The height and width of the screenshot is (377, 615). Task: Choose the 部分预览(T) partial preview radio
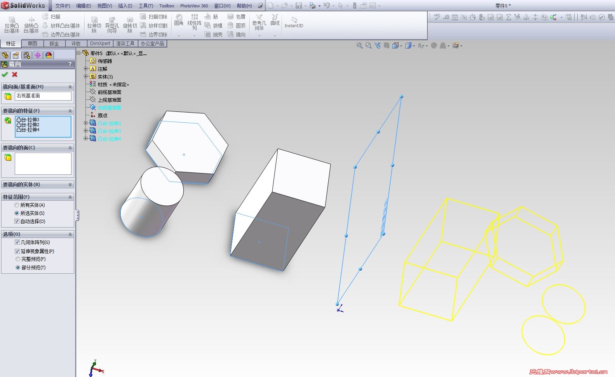tap(31, 268)
